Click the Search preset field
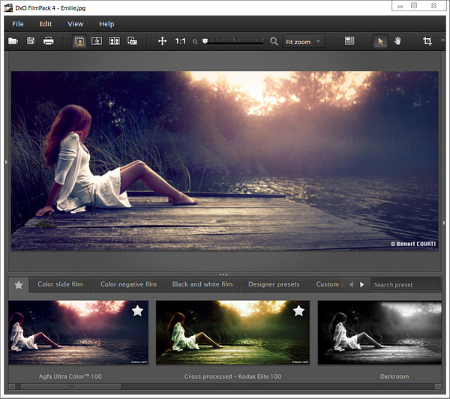 (x=406, y=285)
